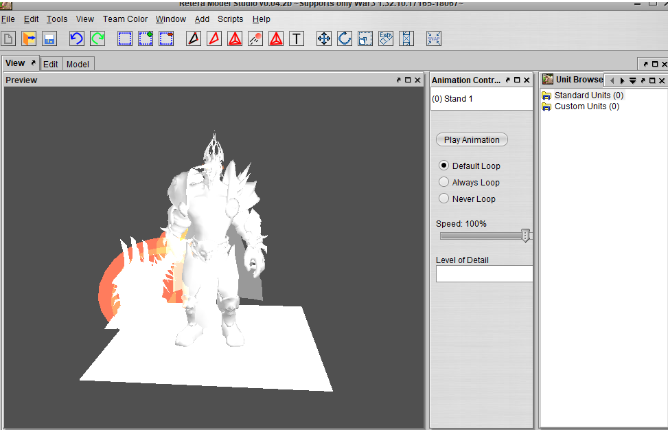The image size is (668, 430).
Task: Click the Open file folder icon
Action: (29, 38)
